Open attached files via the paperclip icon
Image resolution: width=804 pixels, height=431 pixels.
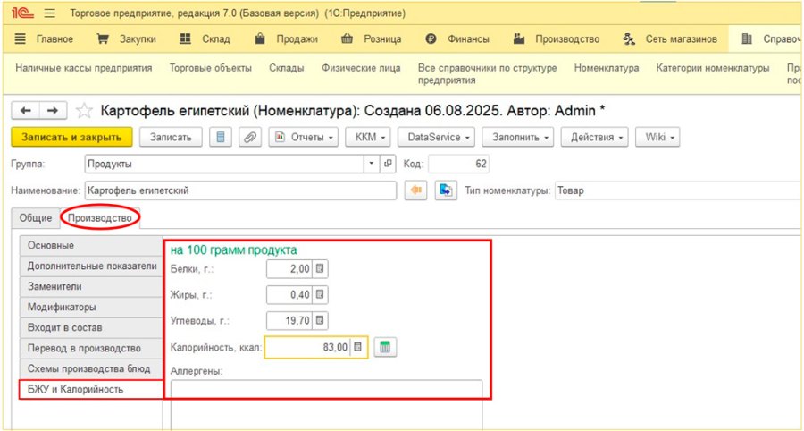(250, 137)
